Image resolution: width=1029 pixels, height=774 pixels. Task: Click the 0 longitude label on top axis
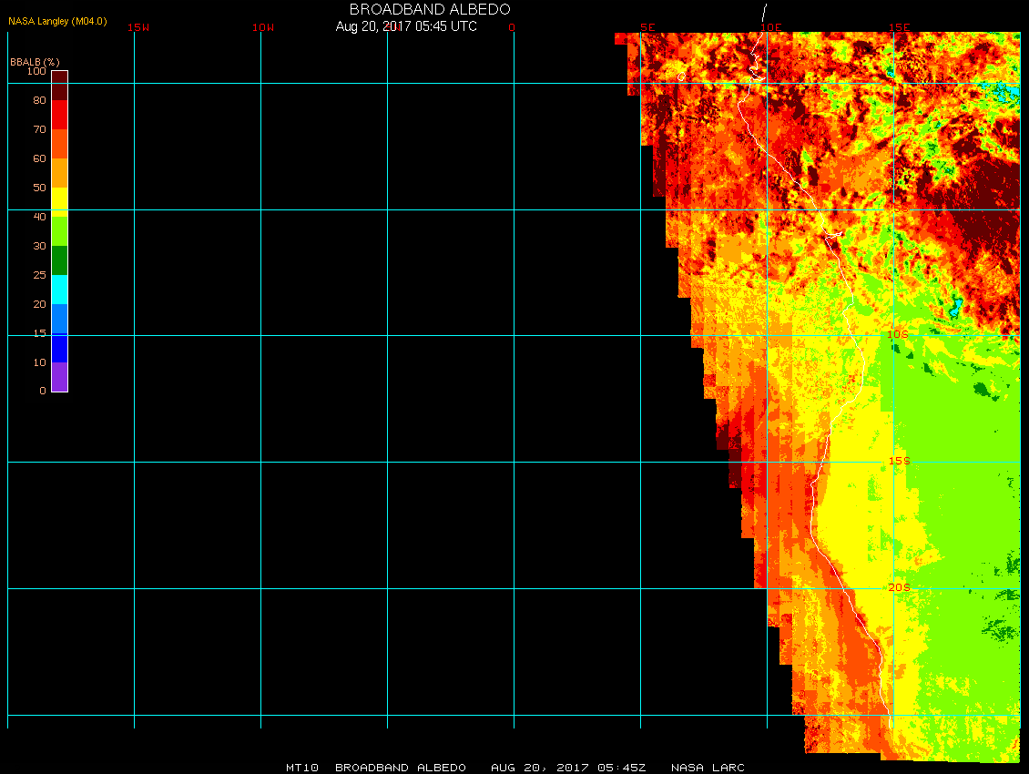512,27
